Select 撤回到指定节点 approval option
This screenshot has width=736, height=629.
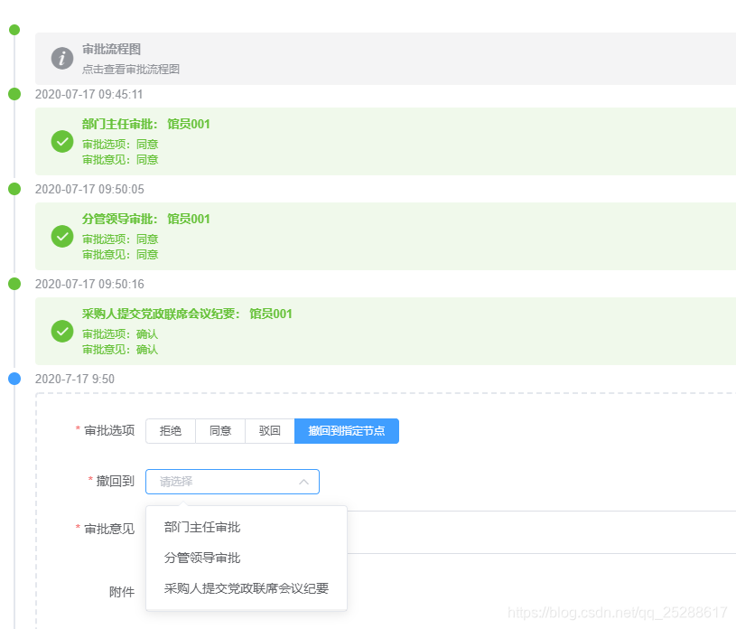(347, 431)
